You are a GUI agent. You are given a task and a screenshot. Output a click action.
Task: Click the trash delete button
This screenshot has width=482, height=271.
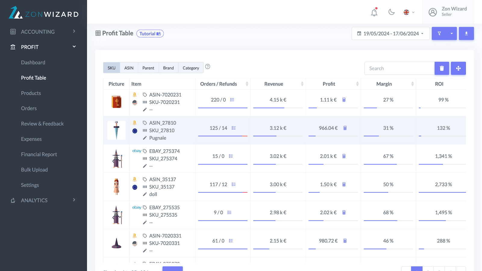click(442, 68)
